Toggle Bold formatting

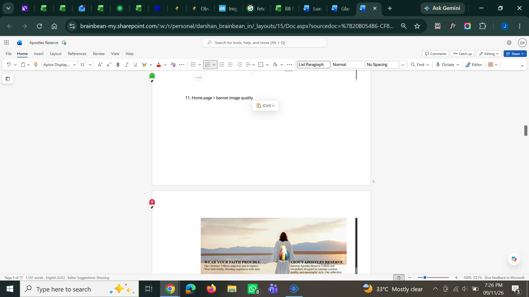click(x=118, y=65)
